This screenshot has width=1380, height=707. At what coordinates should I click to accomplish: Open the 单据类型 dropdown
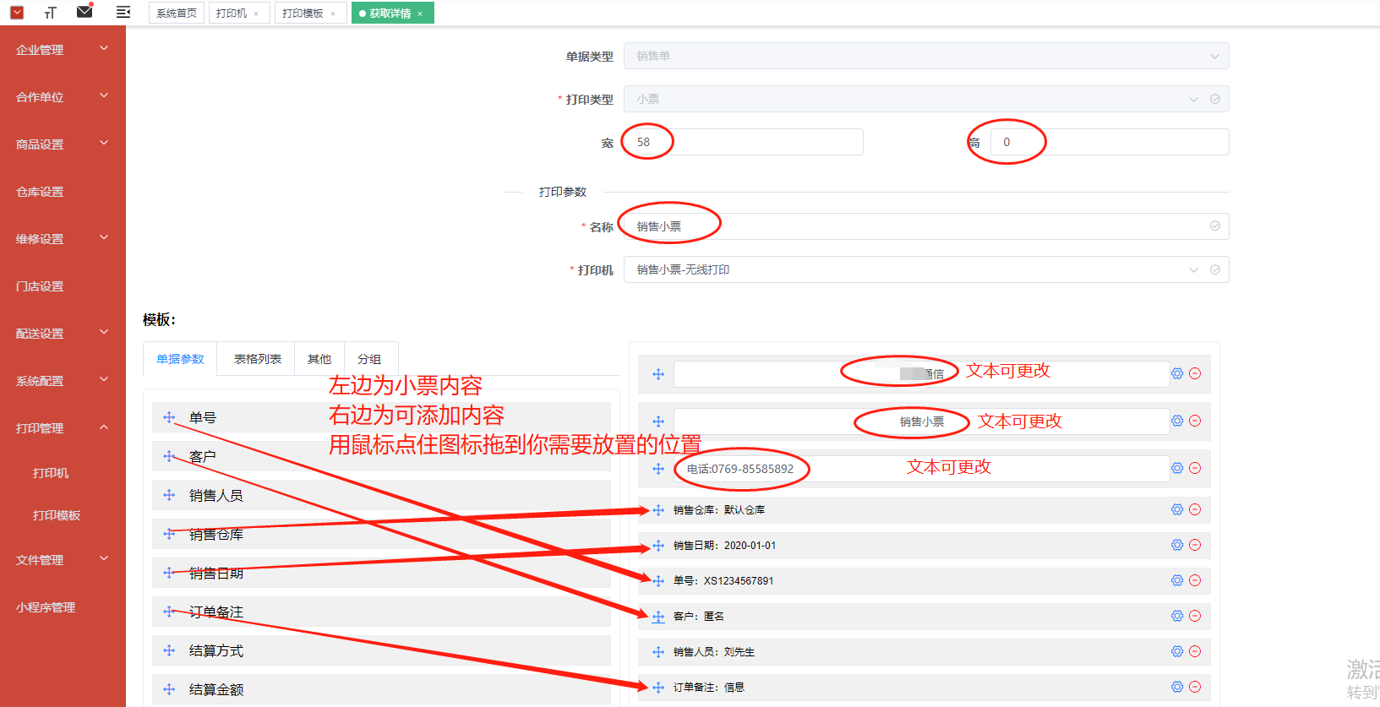coord(926,56)
